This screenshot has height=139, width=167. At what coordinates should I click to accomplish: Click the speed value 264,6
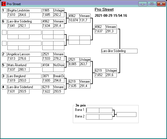click(24, 15)
